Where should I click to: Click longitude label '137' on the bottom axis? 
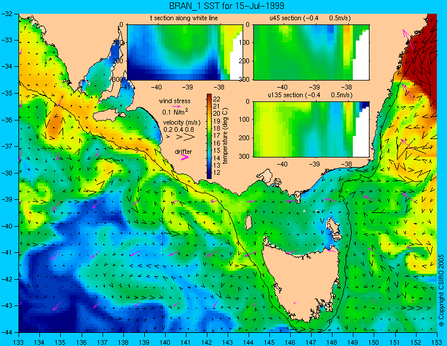click(103, 341)
